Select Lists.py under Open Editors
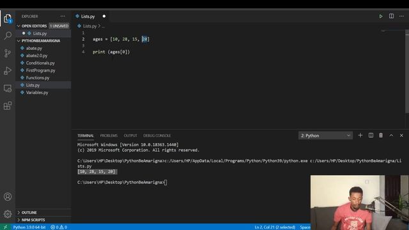 click(x=43, y=33)
